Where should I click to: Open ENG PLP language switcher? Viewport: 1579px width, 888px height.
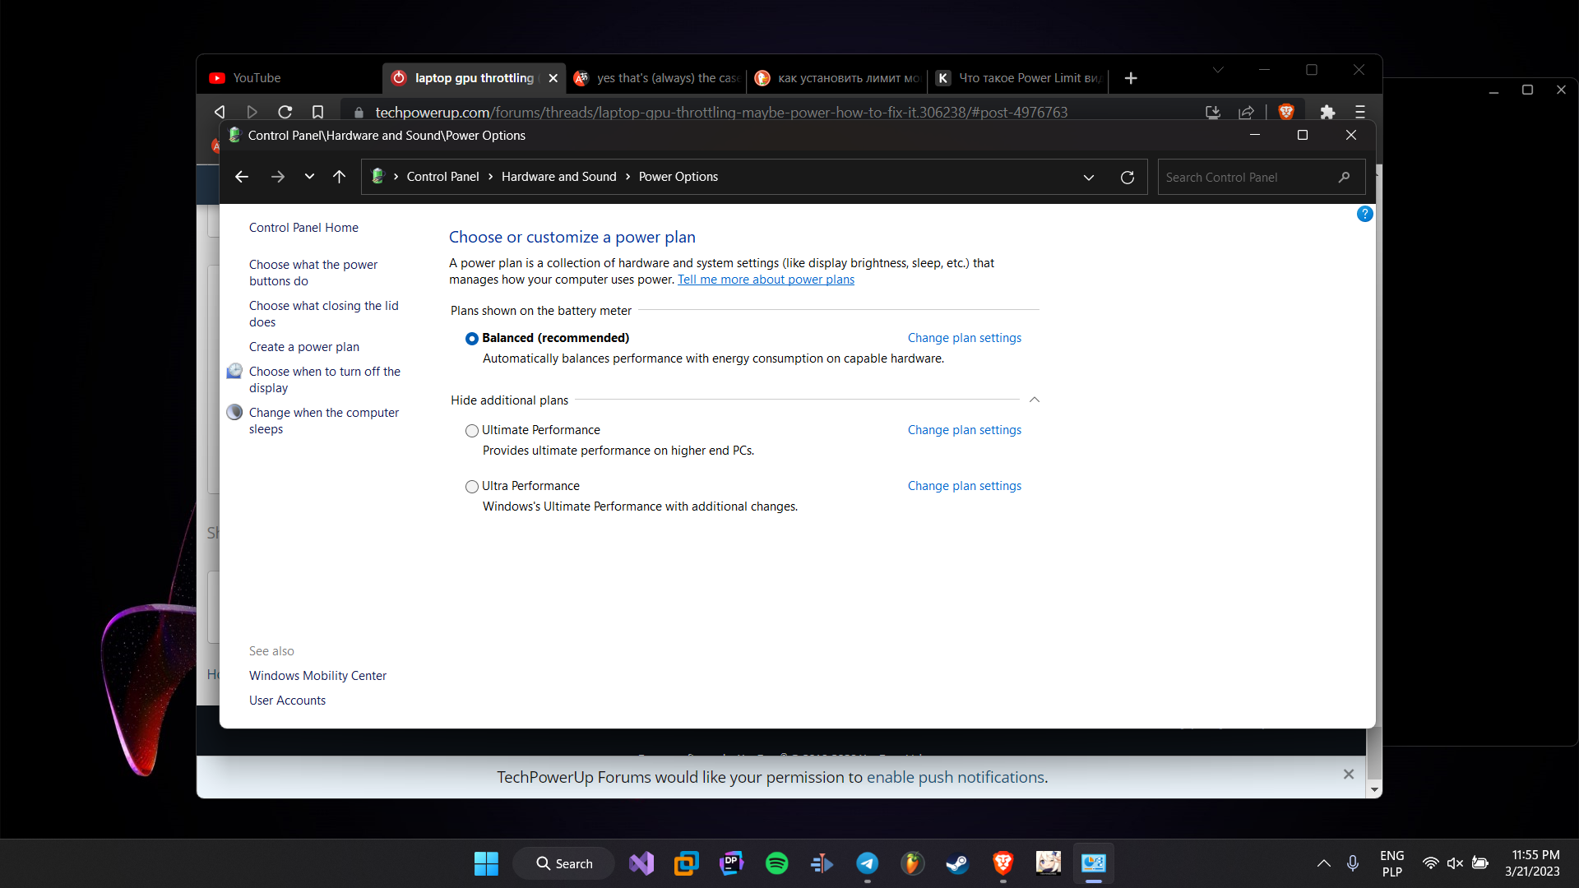coord(1391,863)
